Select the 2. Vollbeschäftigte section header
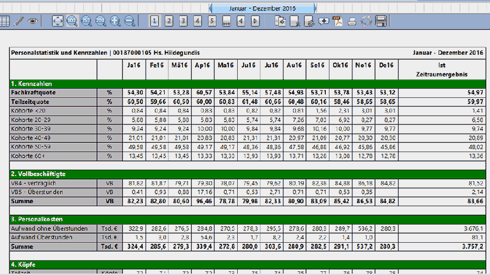 point(248,174)
